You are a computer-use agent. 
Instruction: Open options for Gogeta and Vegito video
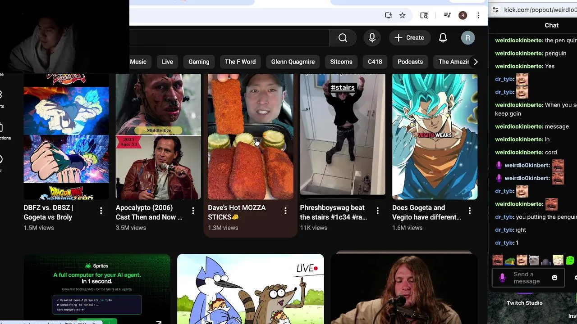coord(470,211)
